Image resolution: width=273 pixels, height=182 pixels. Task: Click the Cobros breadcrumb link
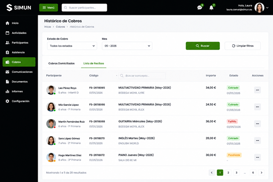pyautogui.click(x=60, y=27)
